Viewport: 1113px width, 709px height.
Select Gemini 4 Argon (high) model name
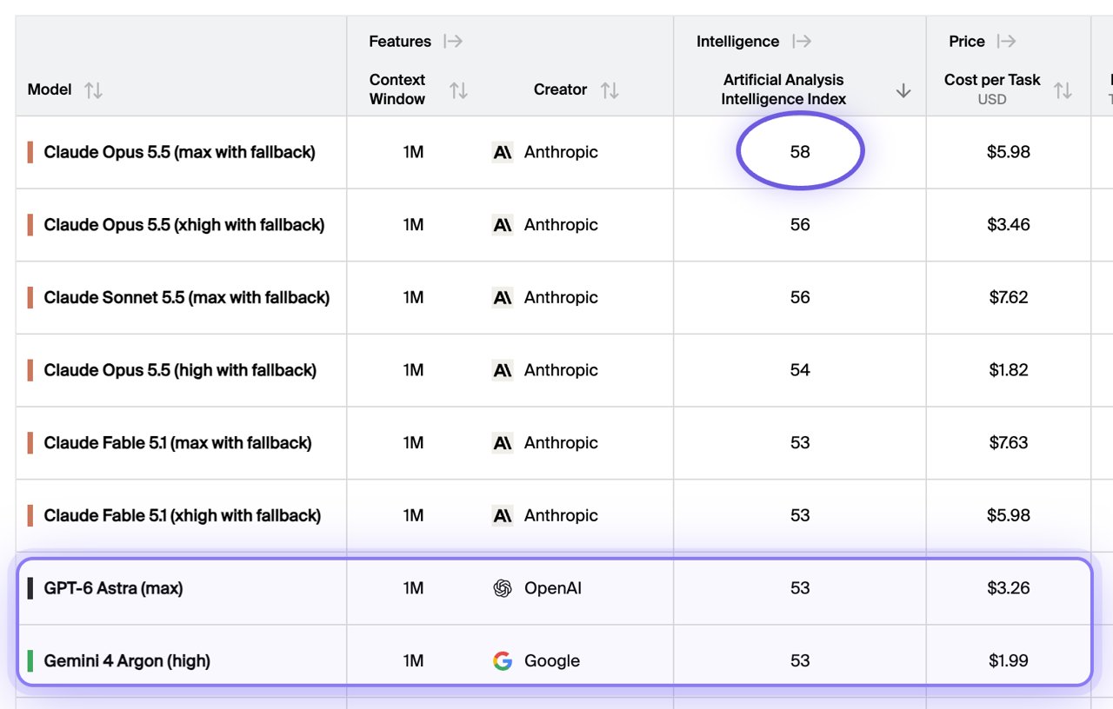[x=127, y=661]
